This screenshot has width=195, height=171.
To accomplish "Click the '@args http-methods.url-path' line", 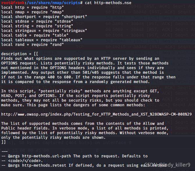I will 74,156.
